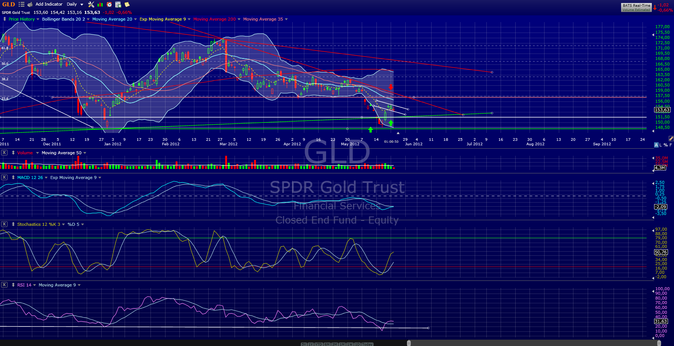Click the MACD value label -2,09
The image size is (674, 346).
pyautogui.click(x=661, y=207)
